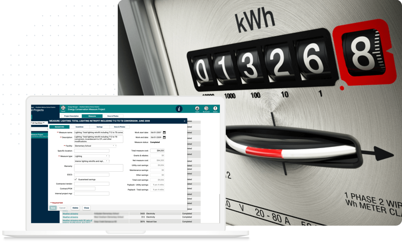Click the Logout padlock icon
This screenshot has width=402, height=242.
(197, 108)
